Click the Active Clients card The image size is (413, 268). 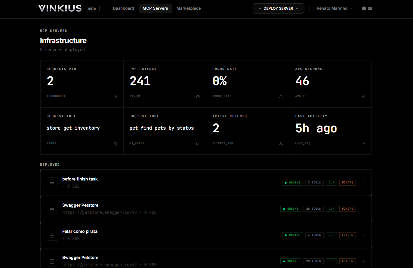[x=248, y=131]
